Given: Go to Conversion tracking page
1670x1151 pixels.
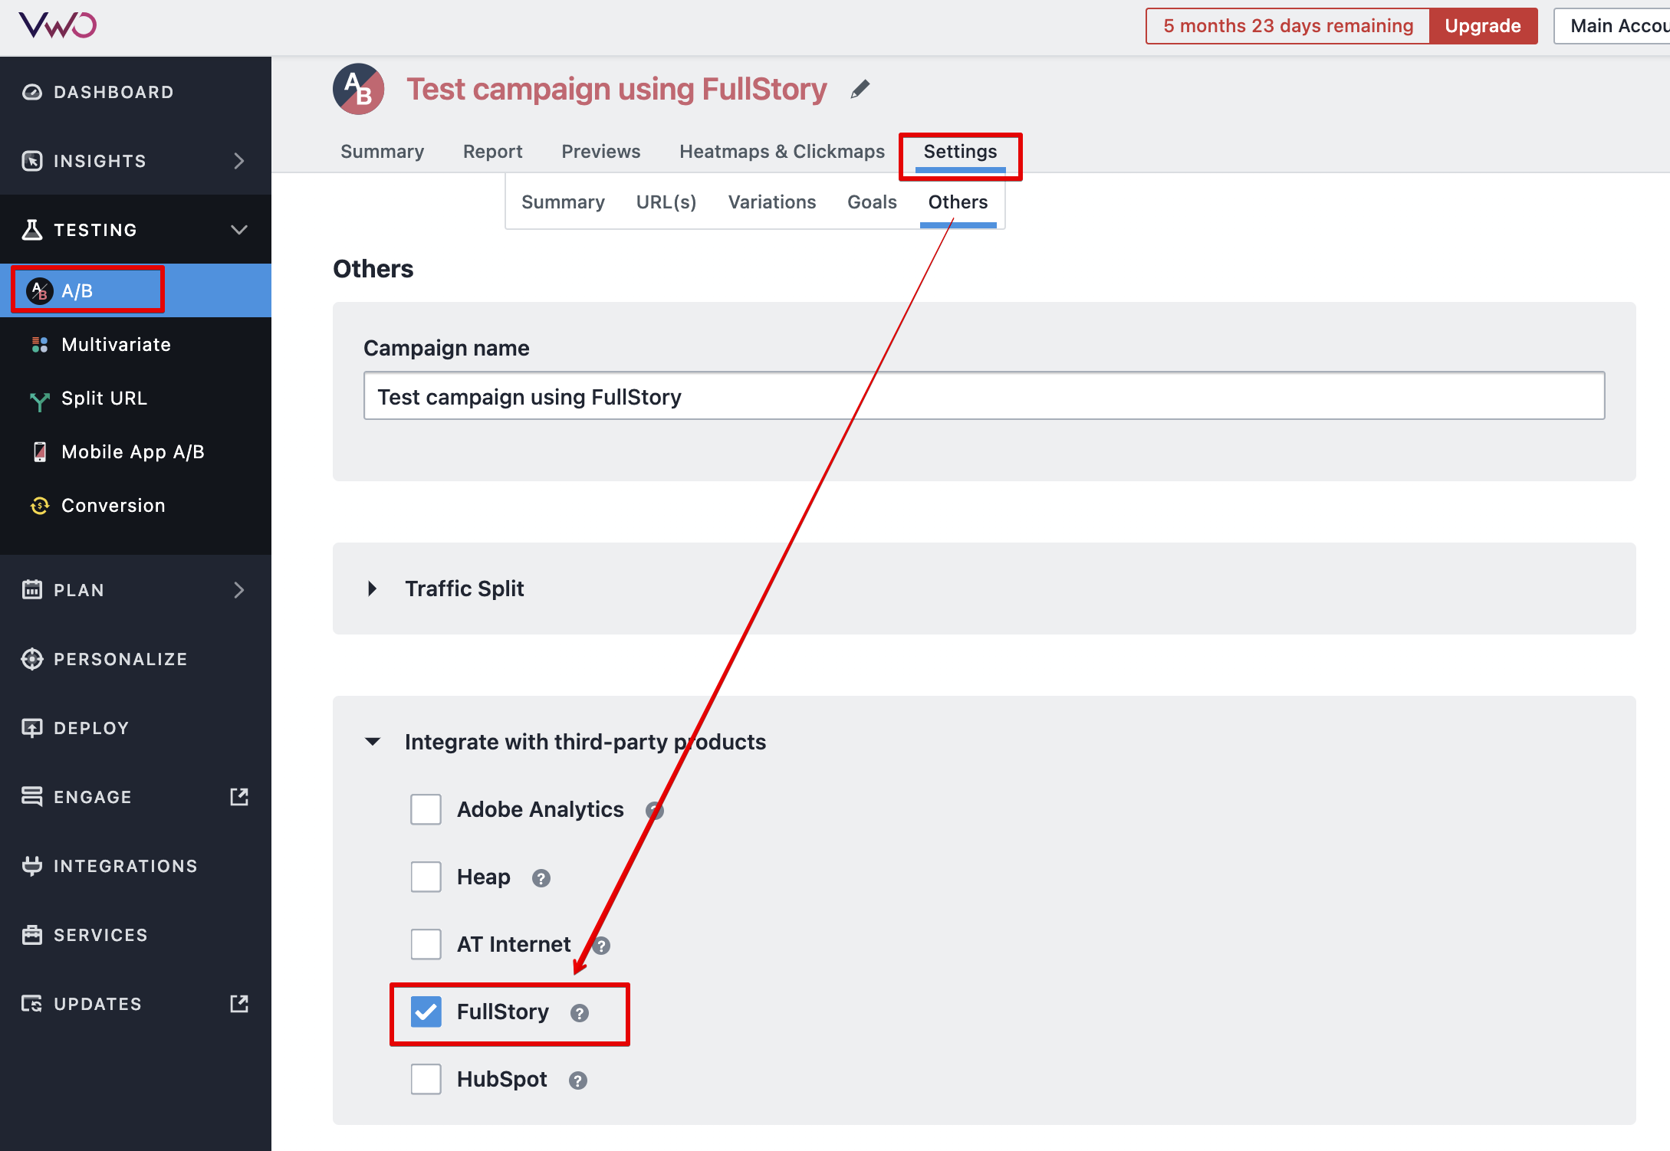Looking at the screenshot, I should [113, 506].
